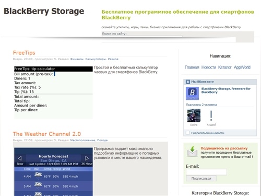261x196 pixels.
Task: Click the FreeTips tip calculator screenshot
Action: point(53,93)
